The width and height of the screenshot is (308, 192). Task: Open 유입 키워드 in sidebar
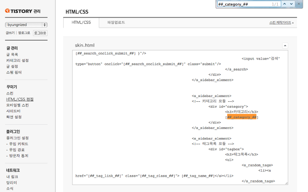[x=18, y=144]
